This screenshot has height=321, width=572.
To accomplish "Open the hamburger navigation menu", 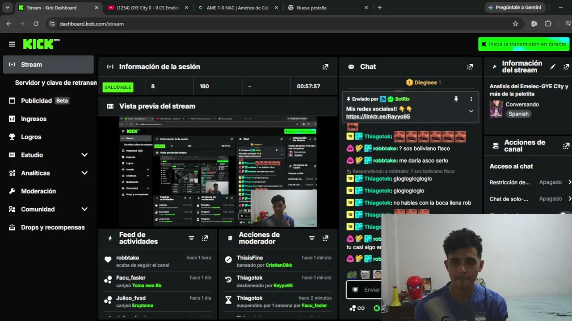I will pyautogui.click(x=12, y=44).
